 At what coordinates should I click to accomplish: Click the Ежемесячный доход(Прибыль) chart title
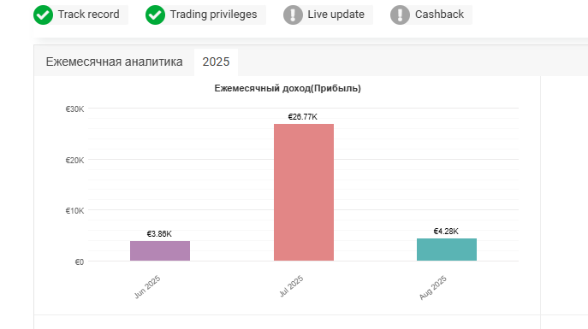coord(288,88)
